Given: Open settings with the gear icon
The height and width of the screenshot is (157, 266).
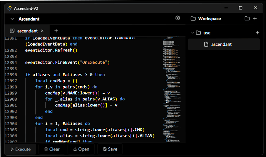Looking at the screenshot, I should (x=177, y=18).
